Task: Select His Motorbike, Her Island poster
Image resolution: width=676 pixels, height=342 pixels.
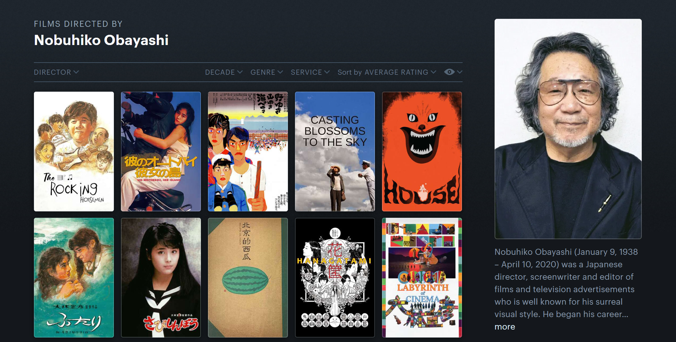Action: (x=161, y=151)
